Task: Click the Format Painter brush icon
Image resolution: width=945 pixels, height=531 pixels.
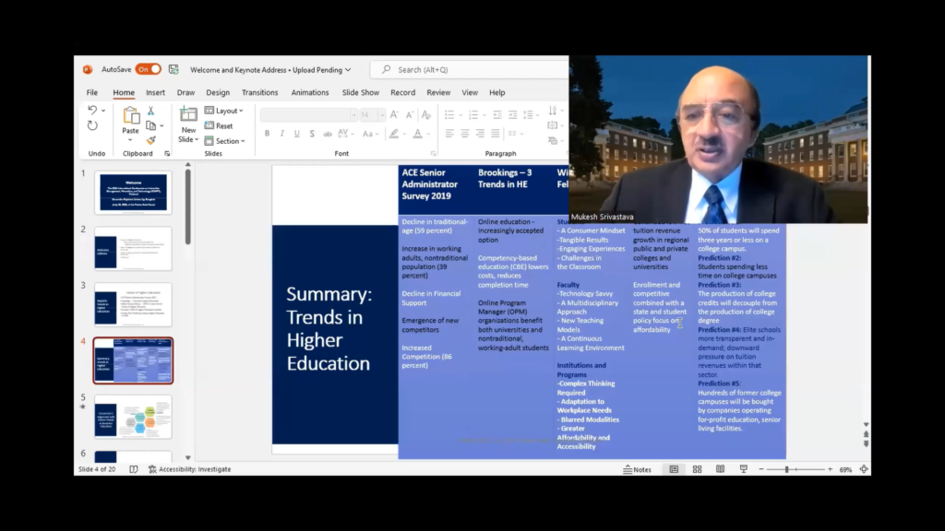Action: pyautogui.click(x=151, y=140)
